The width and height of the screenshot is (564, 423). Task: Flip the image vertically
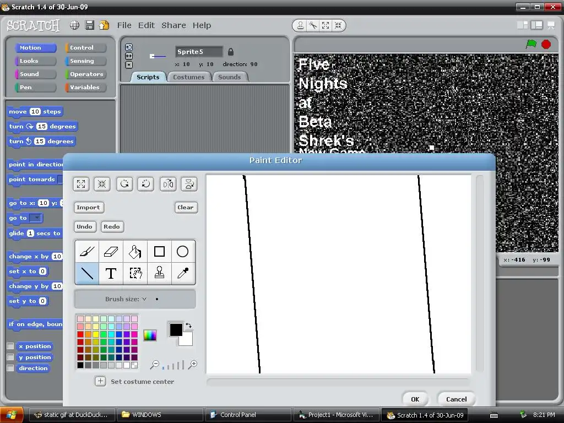189,184
